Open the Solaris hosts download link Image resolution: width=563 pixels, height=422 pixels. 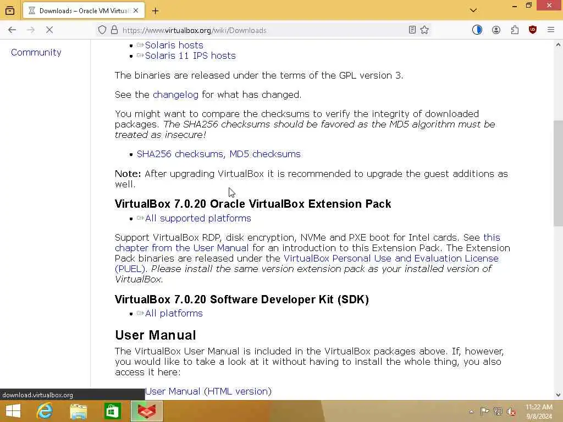174,45
